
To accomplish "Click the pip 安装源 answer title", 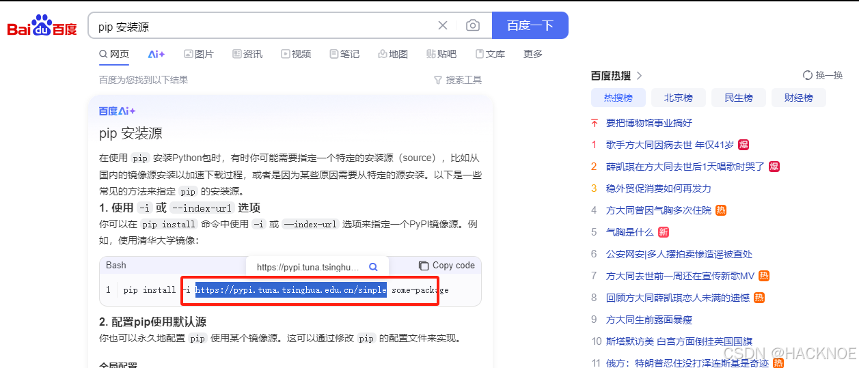I will tap(131, 133).
